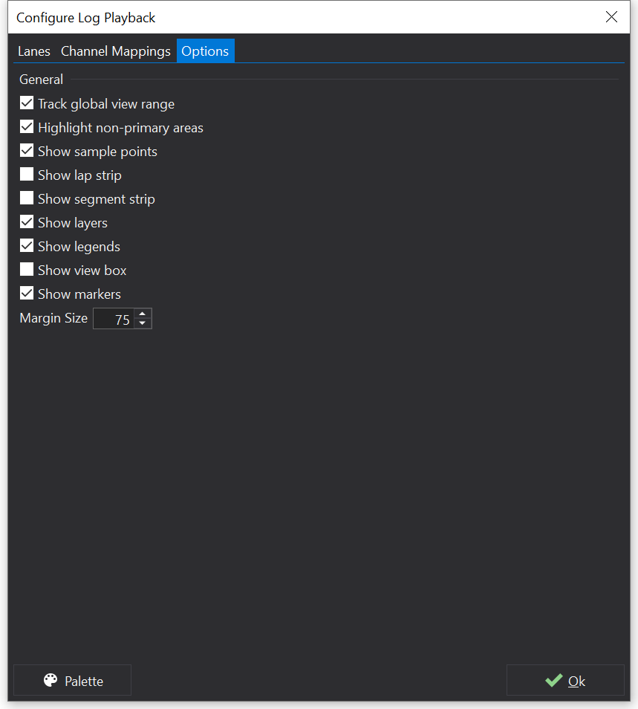Image resolution: width=638 pixels, height=709 pixels.
Task: Click the Palette button
Action: point(73,681)
